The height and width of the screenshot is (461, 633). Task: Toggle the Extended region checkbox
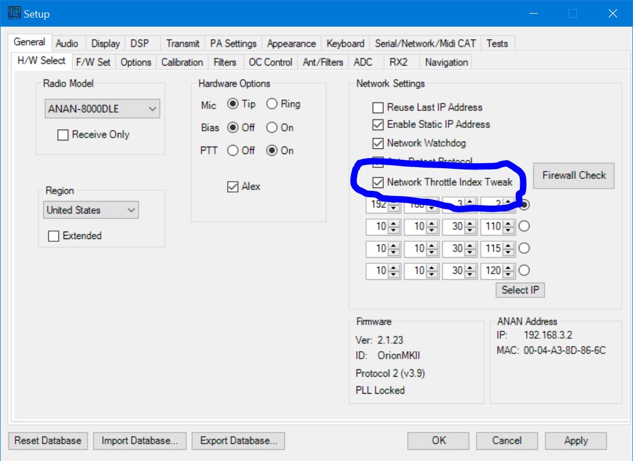[54, 236]
